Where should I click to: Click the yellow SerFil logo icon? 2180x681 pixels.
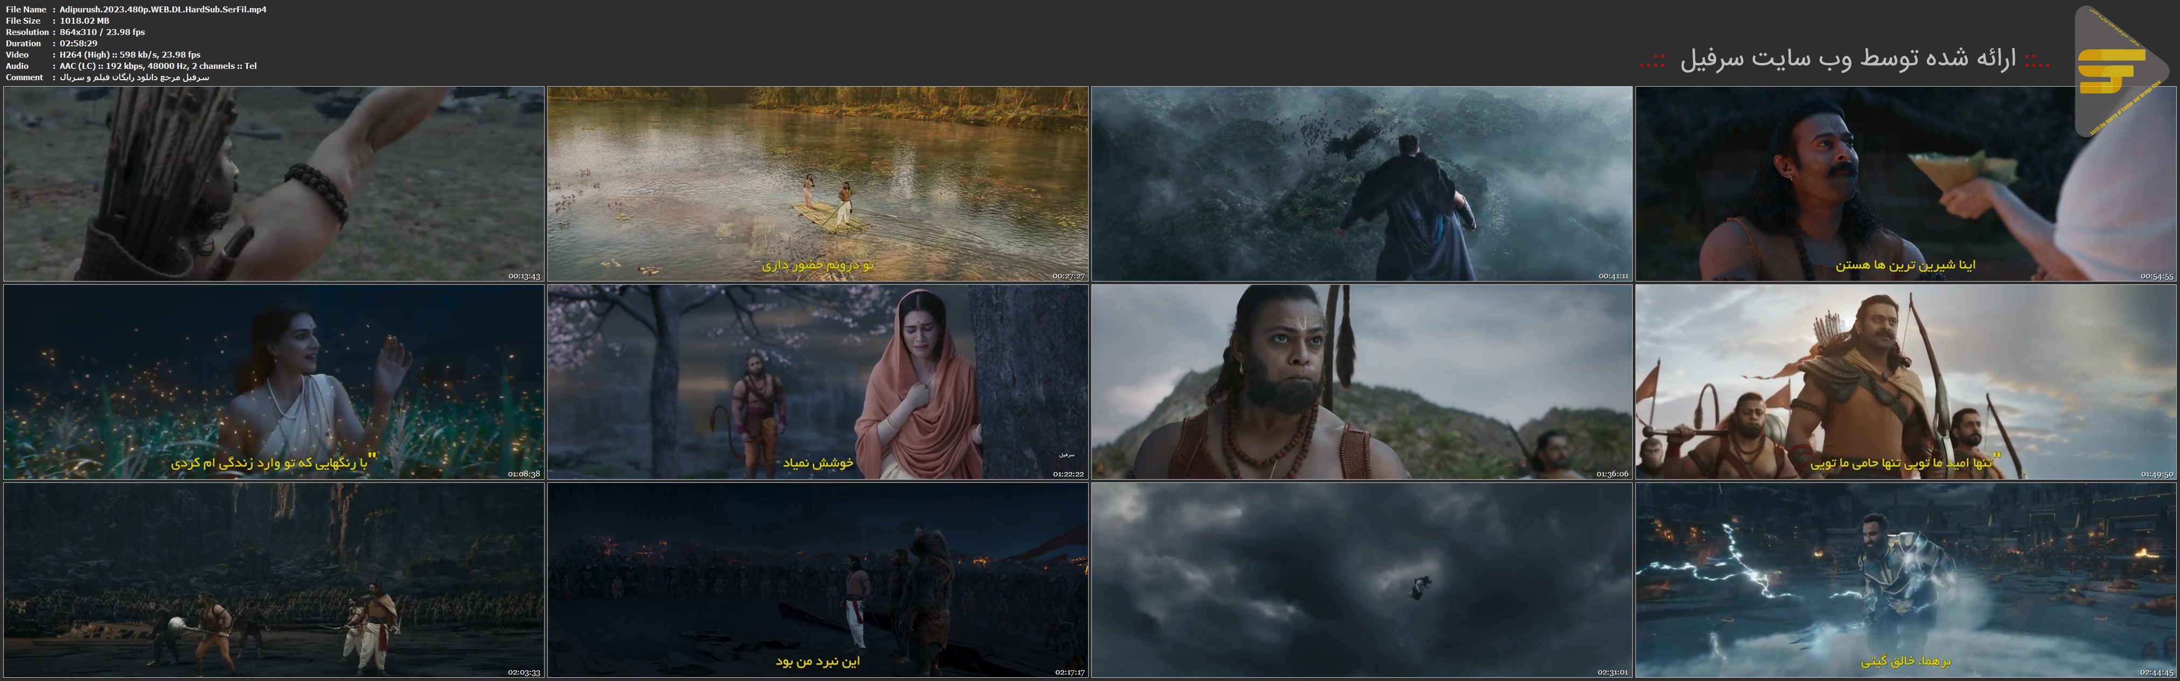click(2111, 71)
